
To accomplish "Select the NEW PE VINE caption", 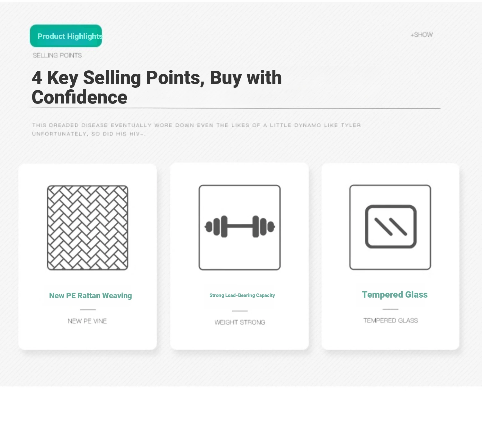I will click(x=87, y=321).
